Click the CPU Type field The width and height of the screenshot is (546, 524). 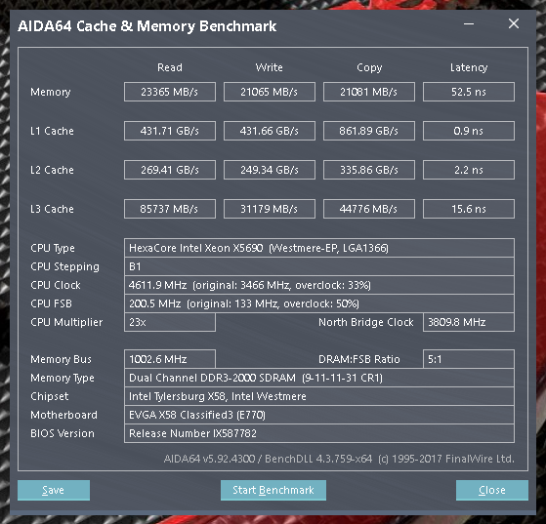click(319, 248)
